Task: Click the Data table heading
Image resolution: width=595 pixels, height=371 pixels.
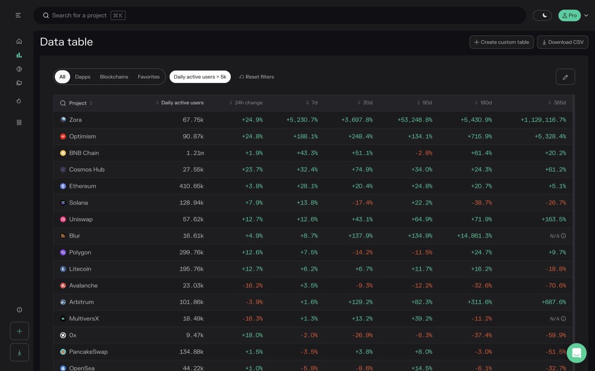Action: [x=67, y=42]
